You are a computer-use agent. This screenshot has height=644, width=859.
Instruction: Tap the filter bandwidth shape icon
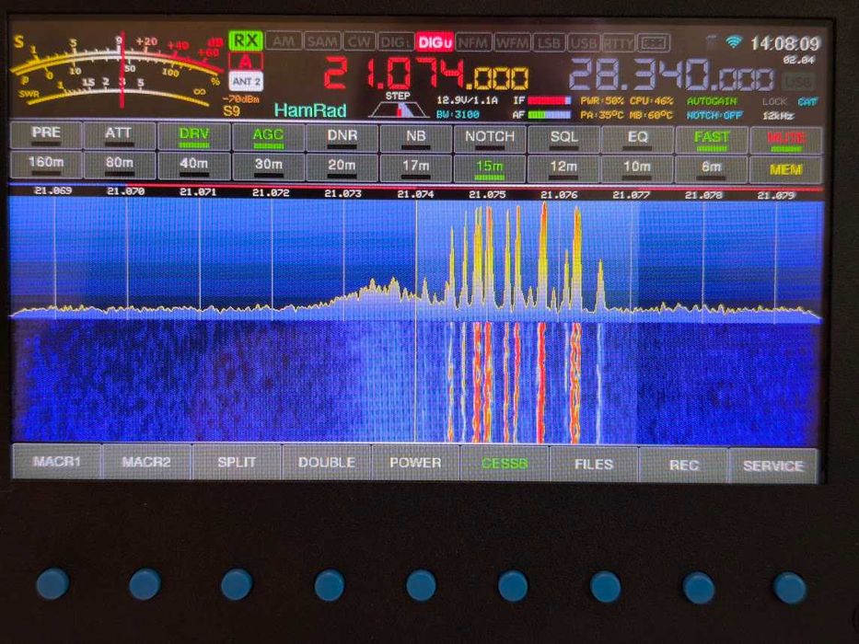(399, 109)
